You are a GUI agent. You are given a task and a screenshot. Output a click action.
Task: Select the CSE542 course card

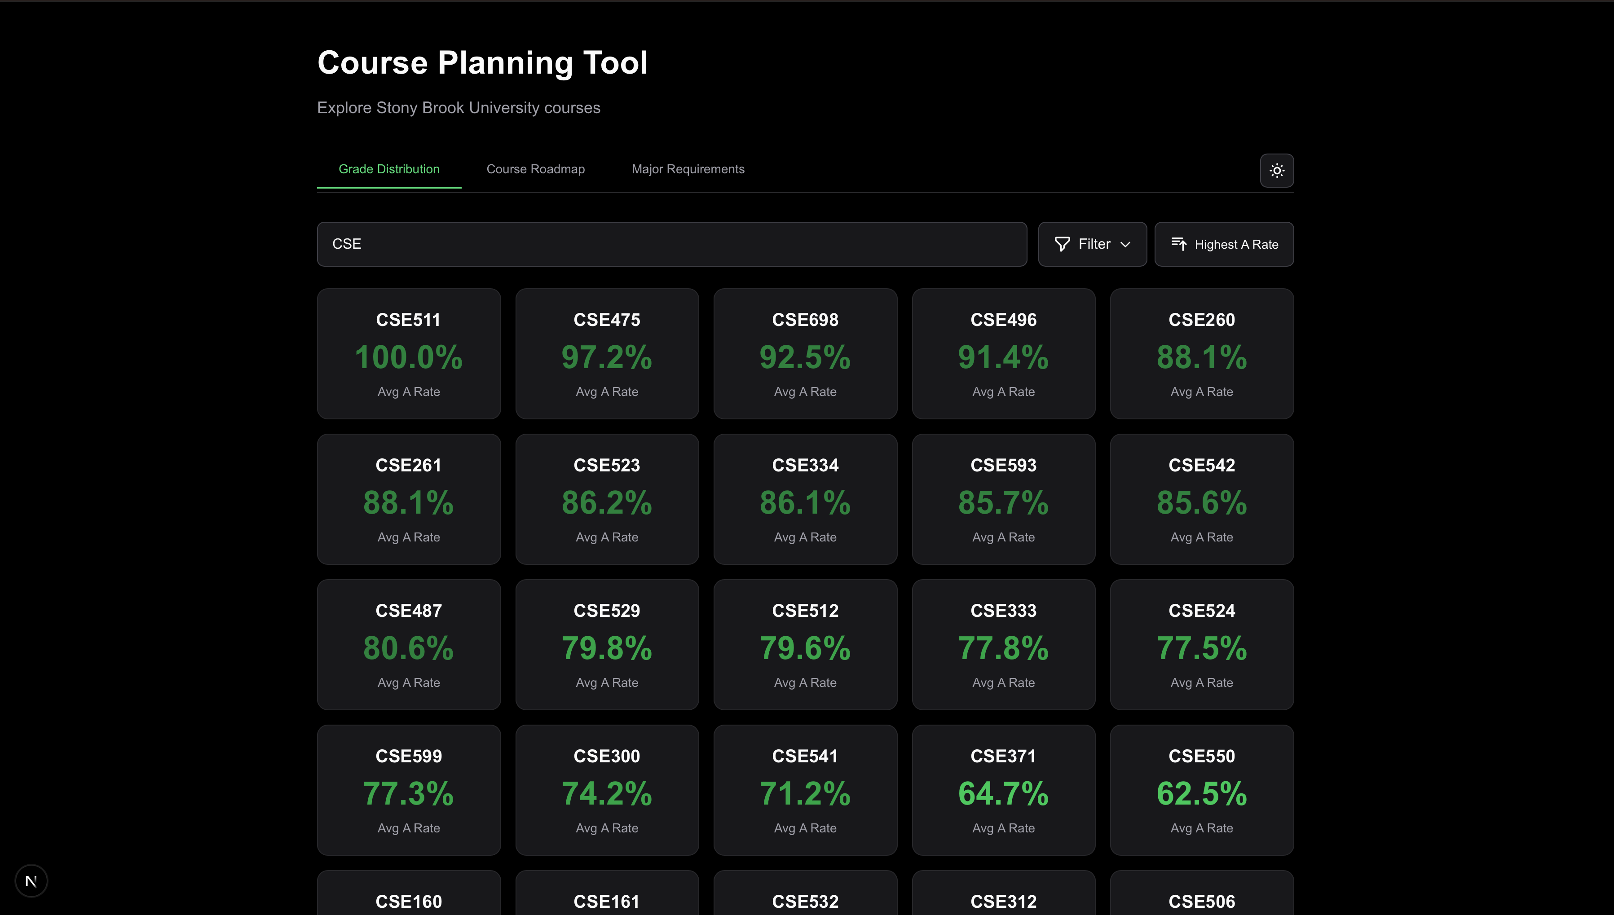[1201, 499]
